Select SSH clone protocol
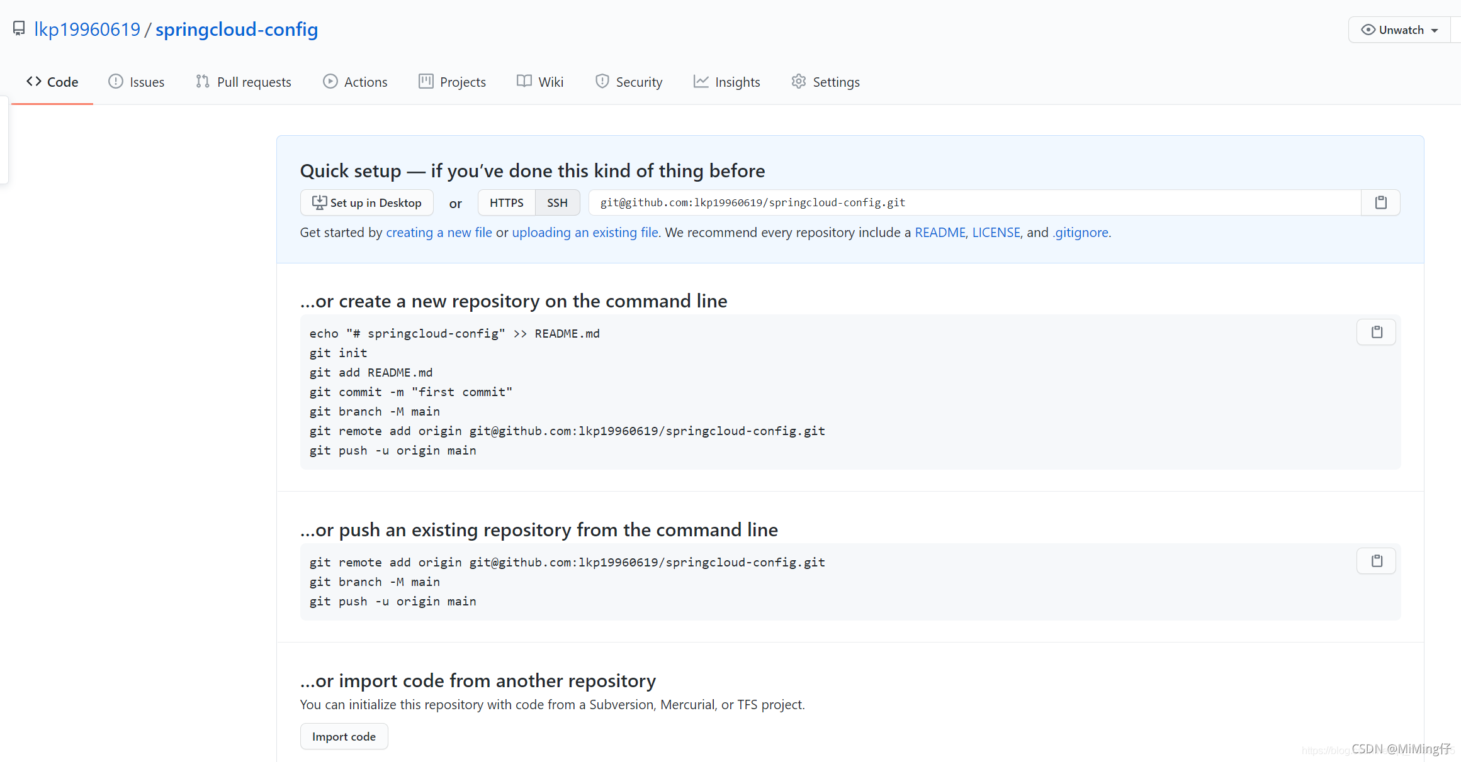The height and width of the screenshot is (762, 1461). [x=558, y=202]
